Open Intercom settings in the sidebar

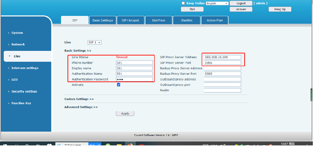(x=25, y=68)
